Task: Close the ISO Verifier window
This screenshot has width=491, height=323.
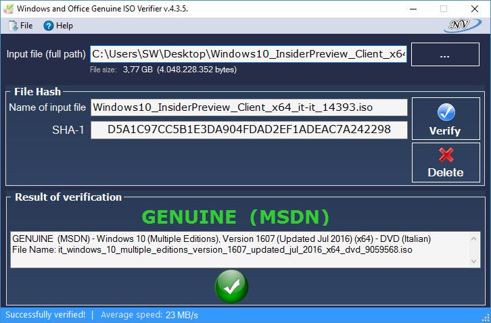Action: (x=475, y=9)
